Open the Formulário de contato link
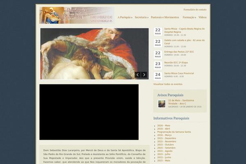Viewport: 246px width, 164px height. tap(195, 10)
